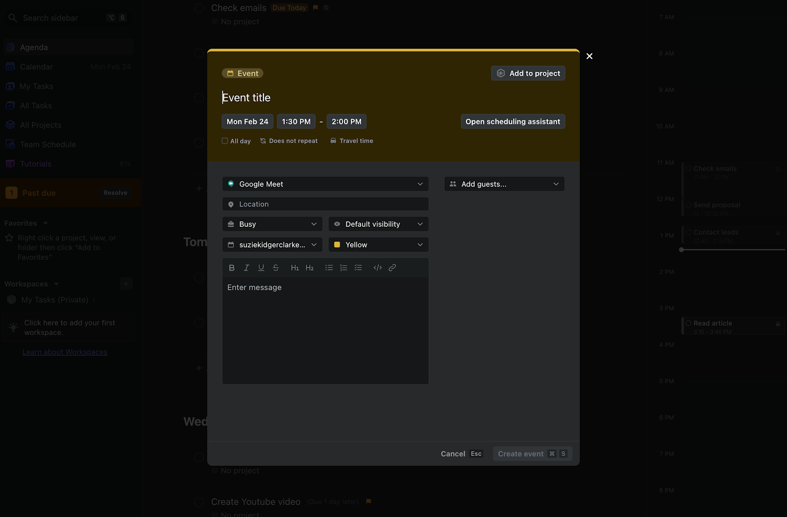
Task: Apply underline formatting in message toolbar
Action: pyautogui.click(x=261, y=268)
